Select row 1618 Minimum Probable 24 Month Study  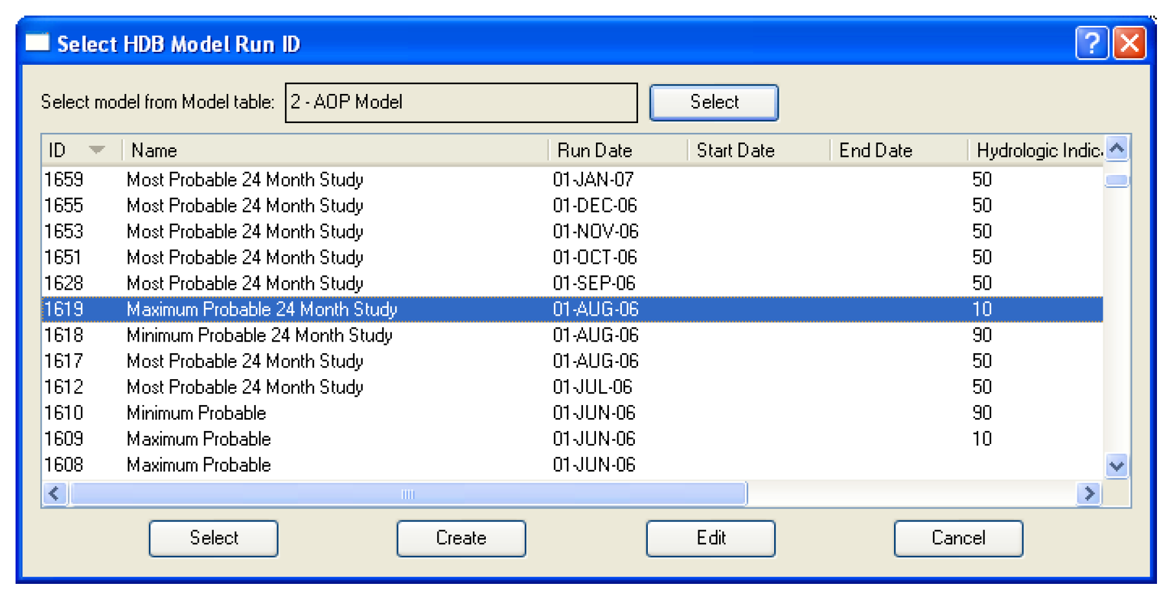[x=259, y=335]
